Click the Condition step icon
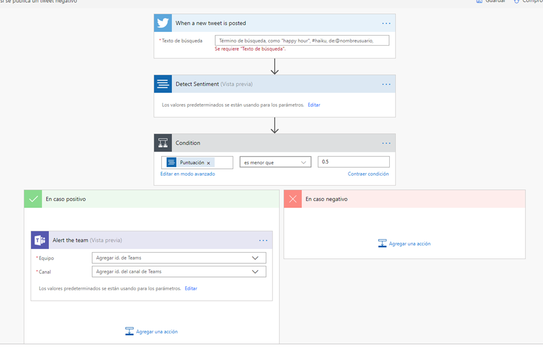Screen dimensions: 543x347 [x=163, y=143]
